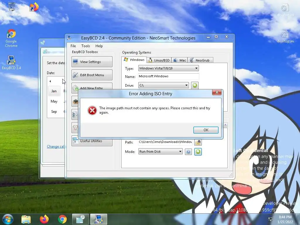This screenshot has height=225, width=300.
Task: Click the green add icon beside Mode
Action: [x=198, y=152]
